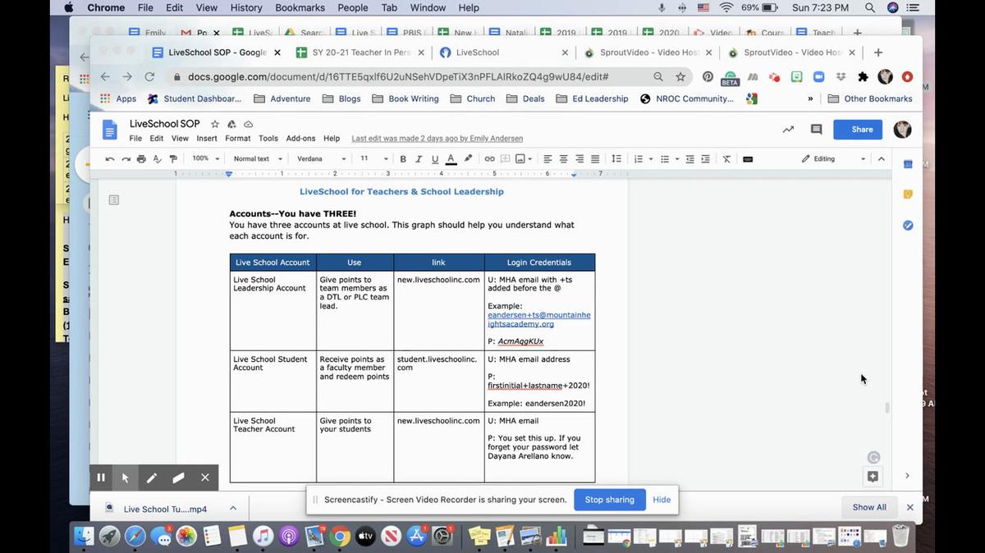Open Chrome from the Dock
The width and height of the screenshot is (985, 553).
tap(340, 536)
